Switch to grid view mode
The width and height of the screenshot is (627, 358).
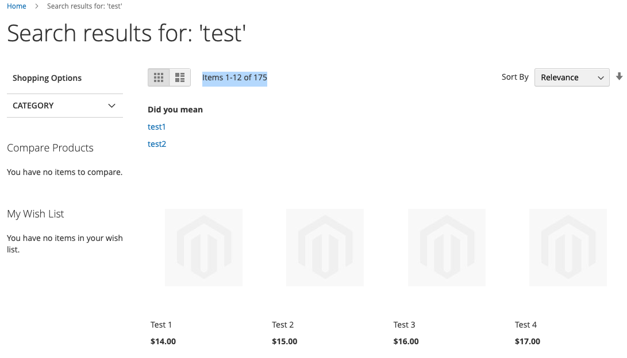(x=159, y=77)
